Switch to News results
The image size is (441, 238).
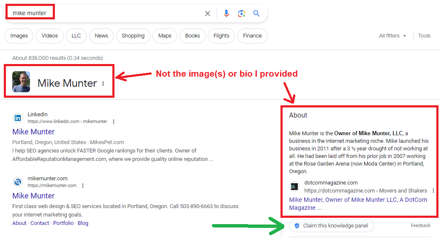tap(101, 36)
